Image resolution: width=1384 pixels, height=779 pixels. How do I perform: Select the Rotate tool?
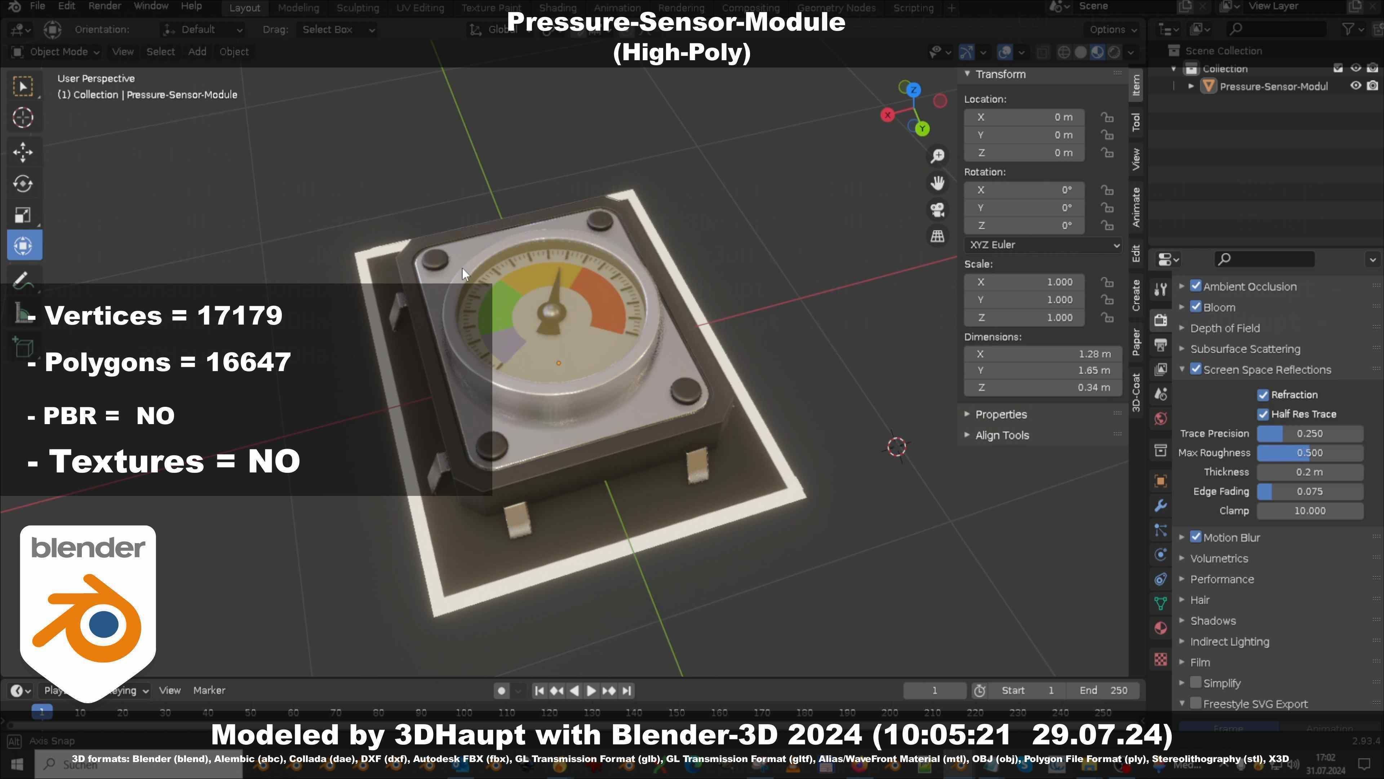(x=23, y=184)
